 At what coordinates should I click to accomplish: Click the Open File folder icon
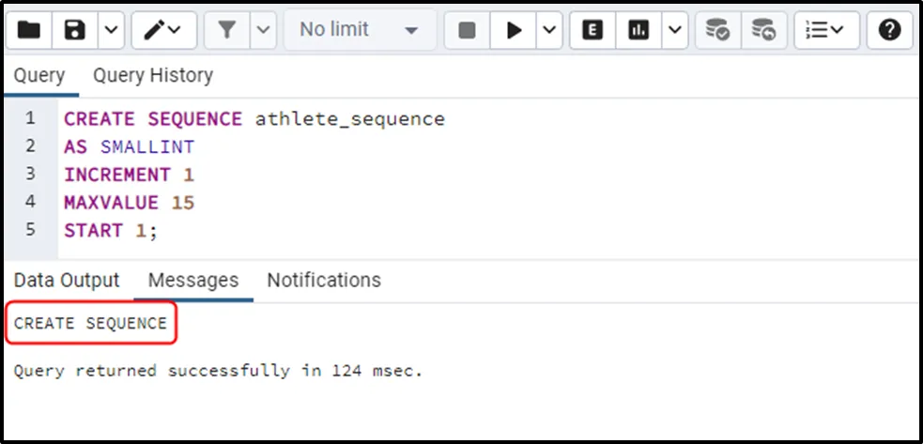[x=29, y=31]
